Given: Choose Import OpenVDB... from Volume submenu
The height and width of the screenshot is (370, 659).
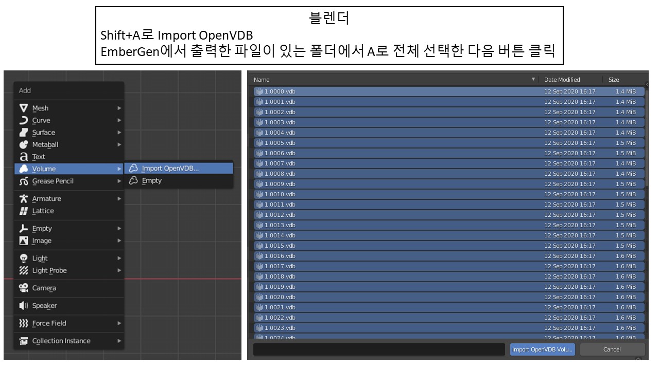Looking at the screenshot, I should pos(179,168).
